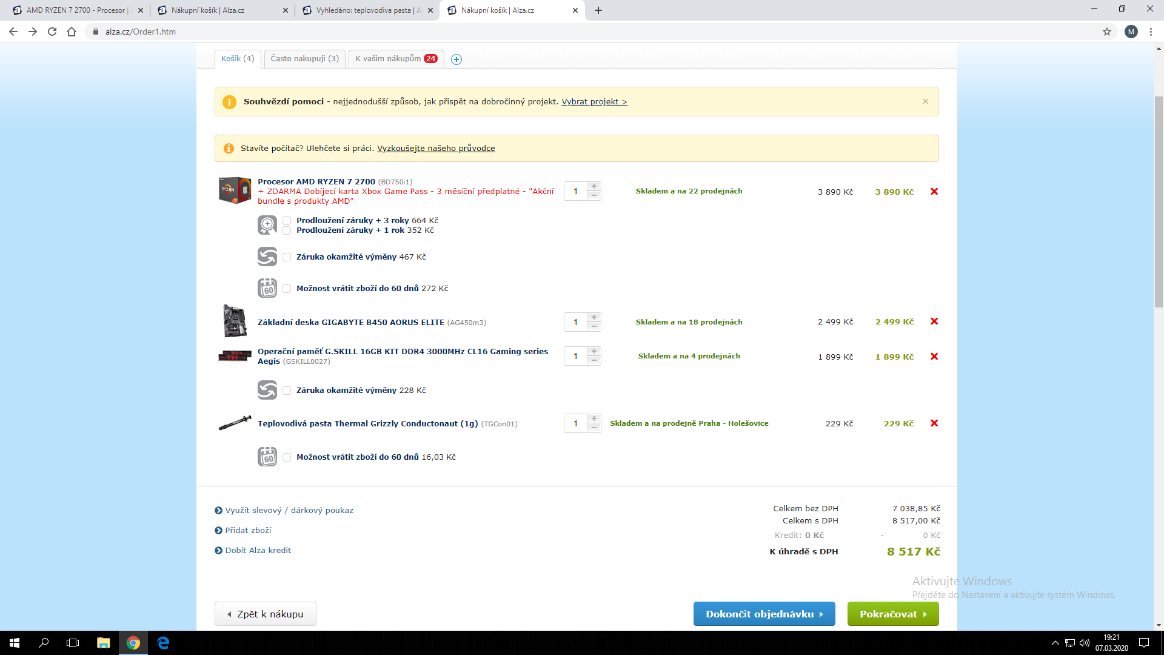The image size is (1164, 655).
Task: Increase quantity of AMD RYZEN 7 2700
Action: tap(594, 186)
